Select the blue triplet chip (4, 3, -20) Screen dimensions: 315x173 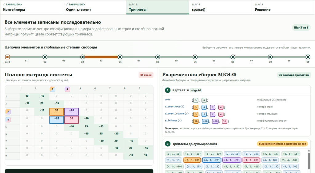pyautogui.click(x=212, y=160)
